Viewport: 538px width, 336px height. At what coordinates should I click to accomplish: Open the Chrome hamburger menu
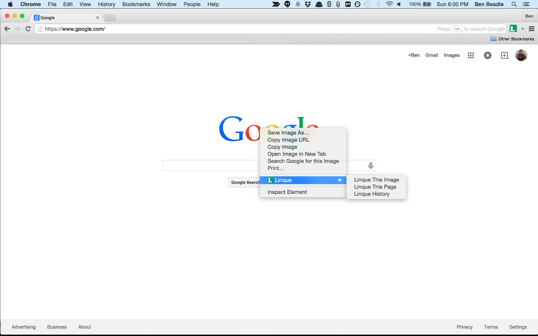pyautogui.click(x=532, y=29)
